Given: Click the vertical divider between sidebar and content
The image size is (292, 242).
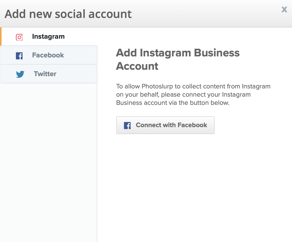Looking at the screenshot, I should 97,164.
